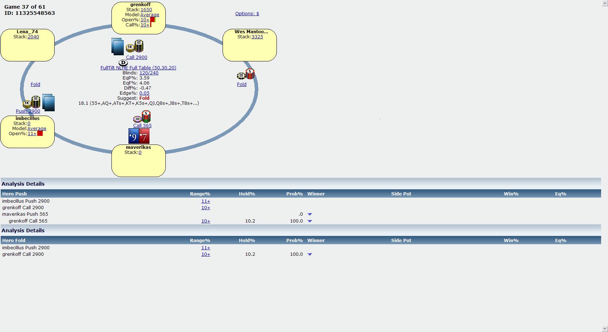Expand maverikas Push 565 winner dropdown
Viewport: 608px width, 332px height.
pyautogui.click(x=309, y=214)
